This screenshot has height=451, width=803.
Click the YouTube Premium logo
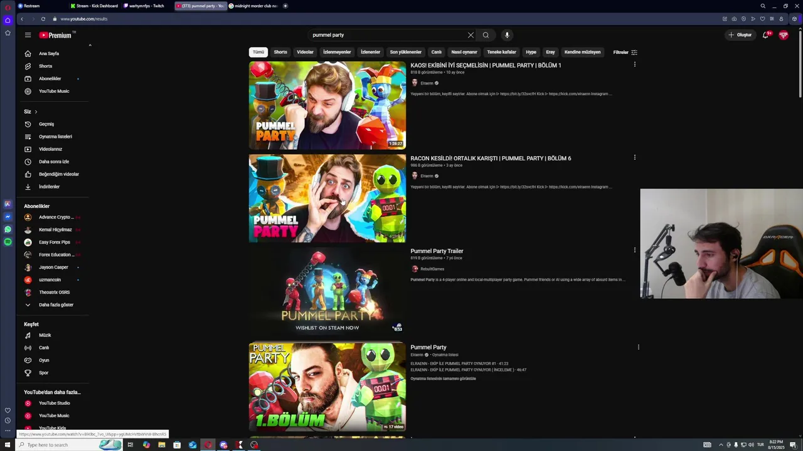click(x=55, y=35)
